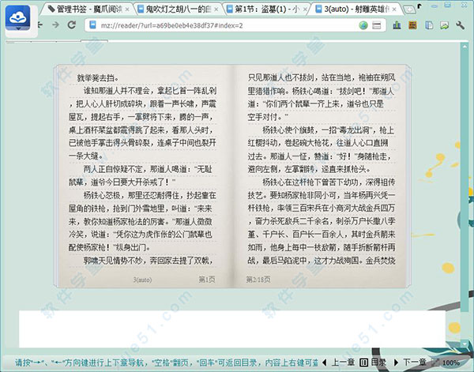Open the orange bookshelf toolbar icon
The height and width of the screenshot is (372, 474).
[412, 25]
